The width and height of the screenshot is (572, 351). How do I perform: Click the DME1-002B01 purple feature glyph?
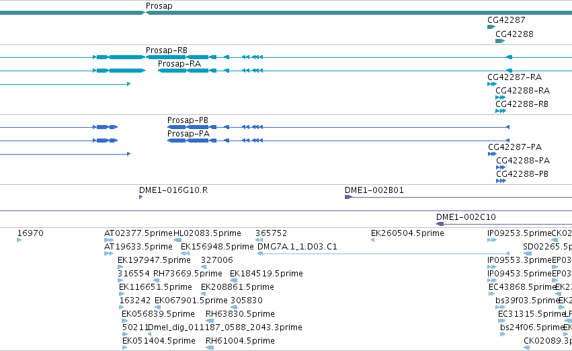pyautogui.click(x=348, y=198)
